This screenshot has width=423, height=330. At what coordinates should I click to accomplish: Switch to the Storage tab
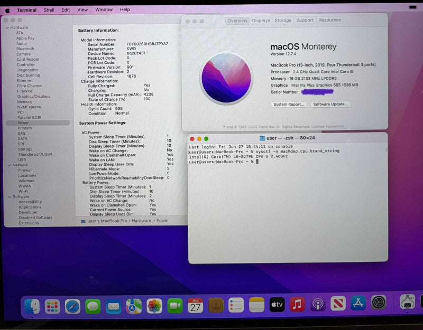coord(283,20)
